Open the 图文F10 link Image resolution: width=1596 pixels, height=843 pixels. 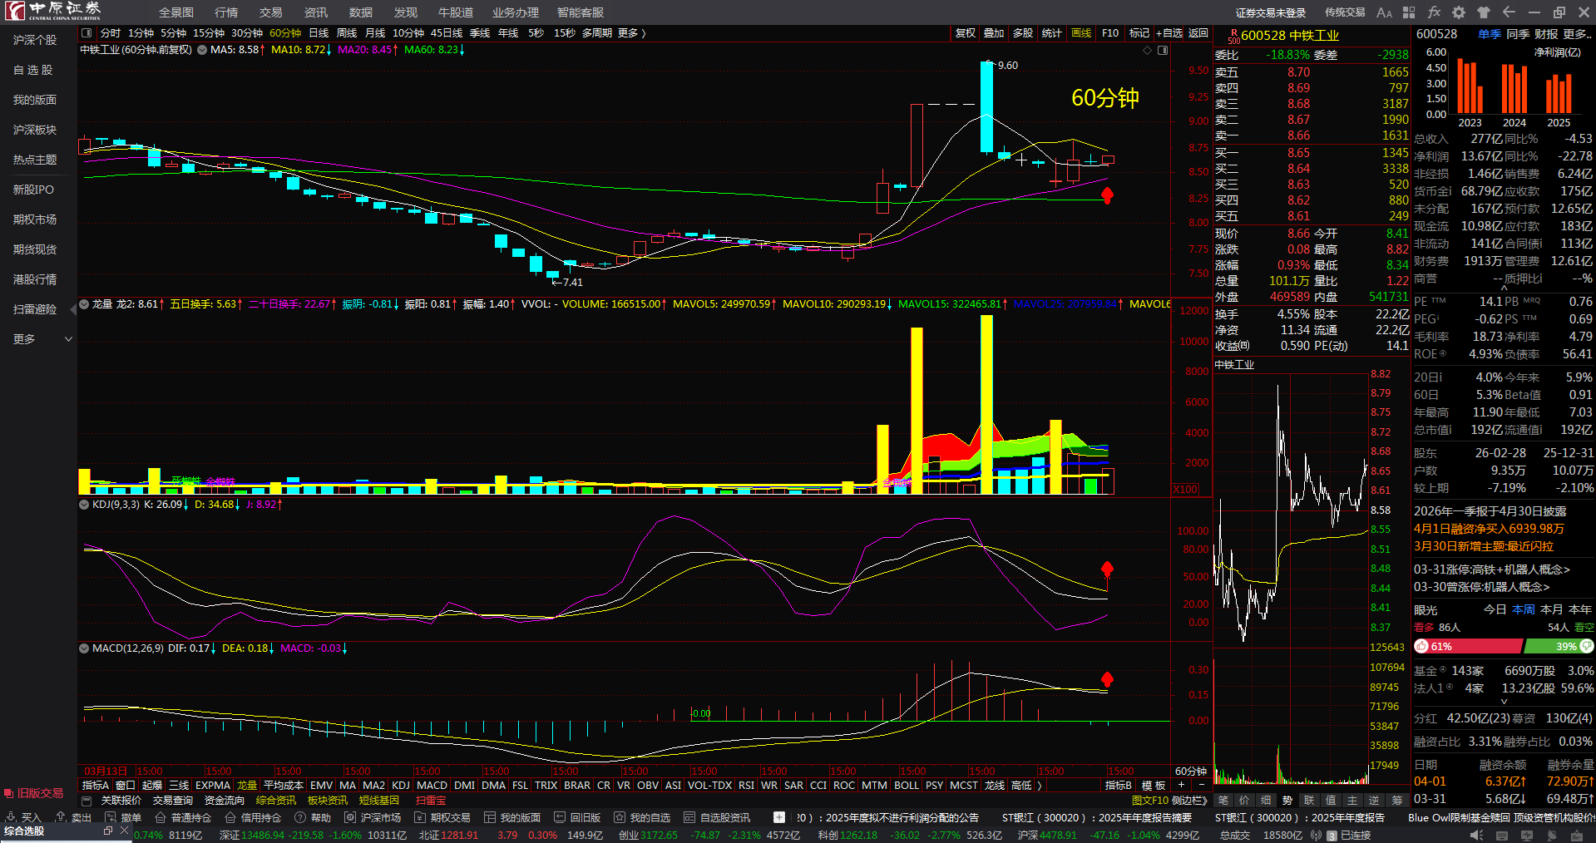1150,801
